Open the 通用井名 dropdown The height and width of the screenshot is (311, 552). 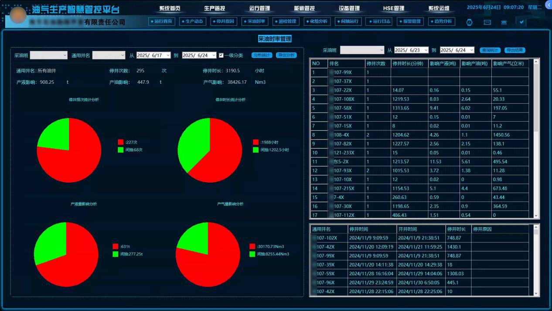(x=109, y=55)
